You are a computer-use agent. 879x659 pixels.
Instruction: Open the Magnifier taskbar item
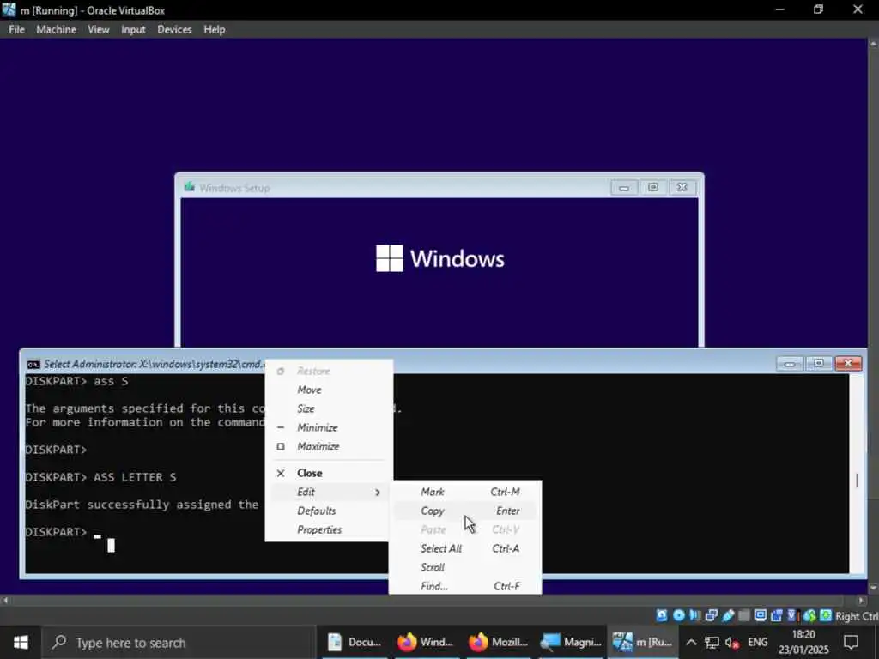[571, 642]
